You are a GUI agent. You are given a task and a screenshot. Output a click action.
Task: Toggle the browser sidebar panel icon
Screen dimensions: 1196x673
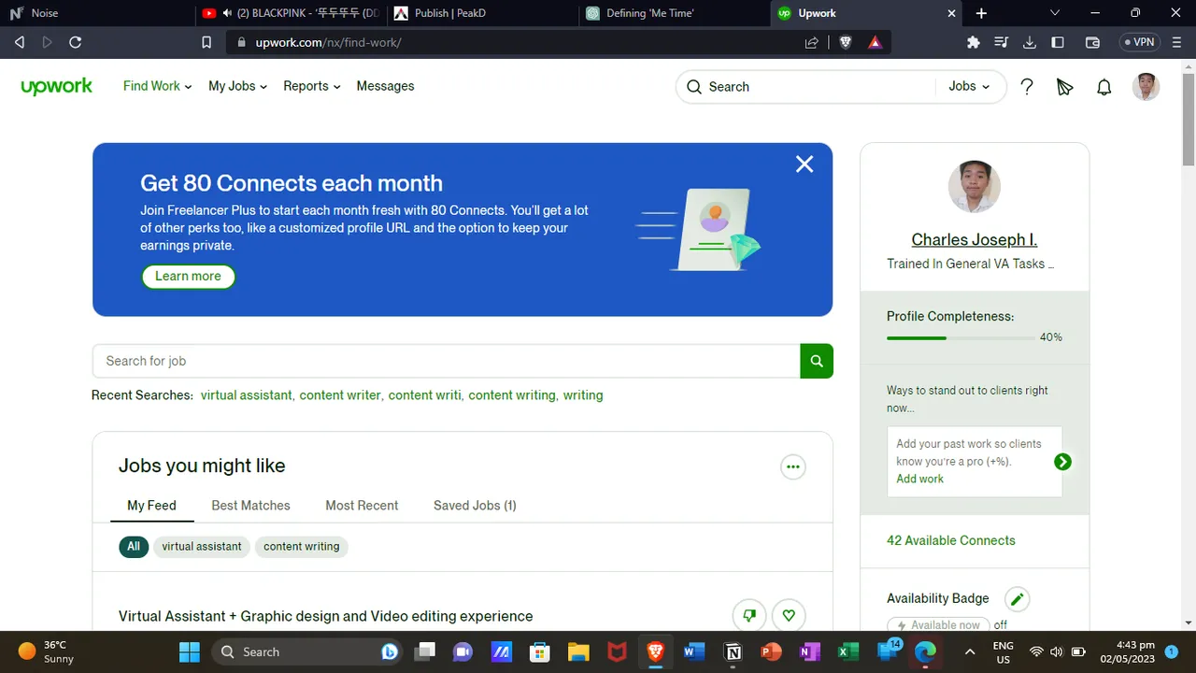point(1058,42)
